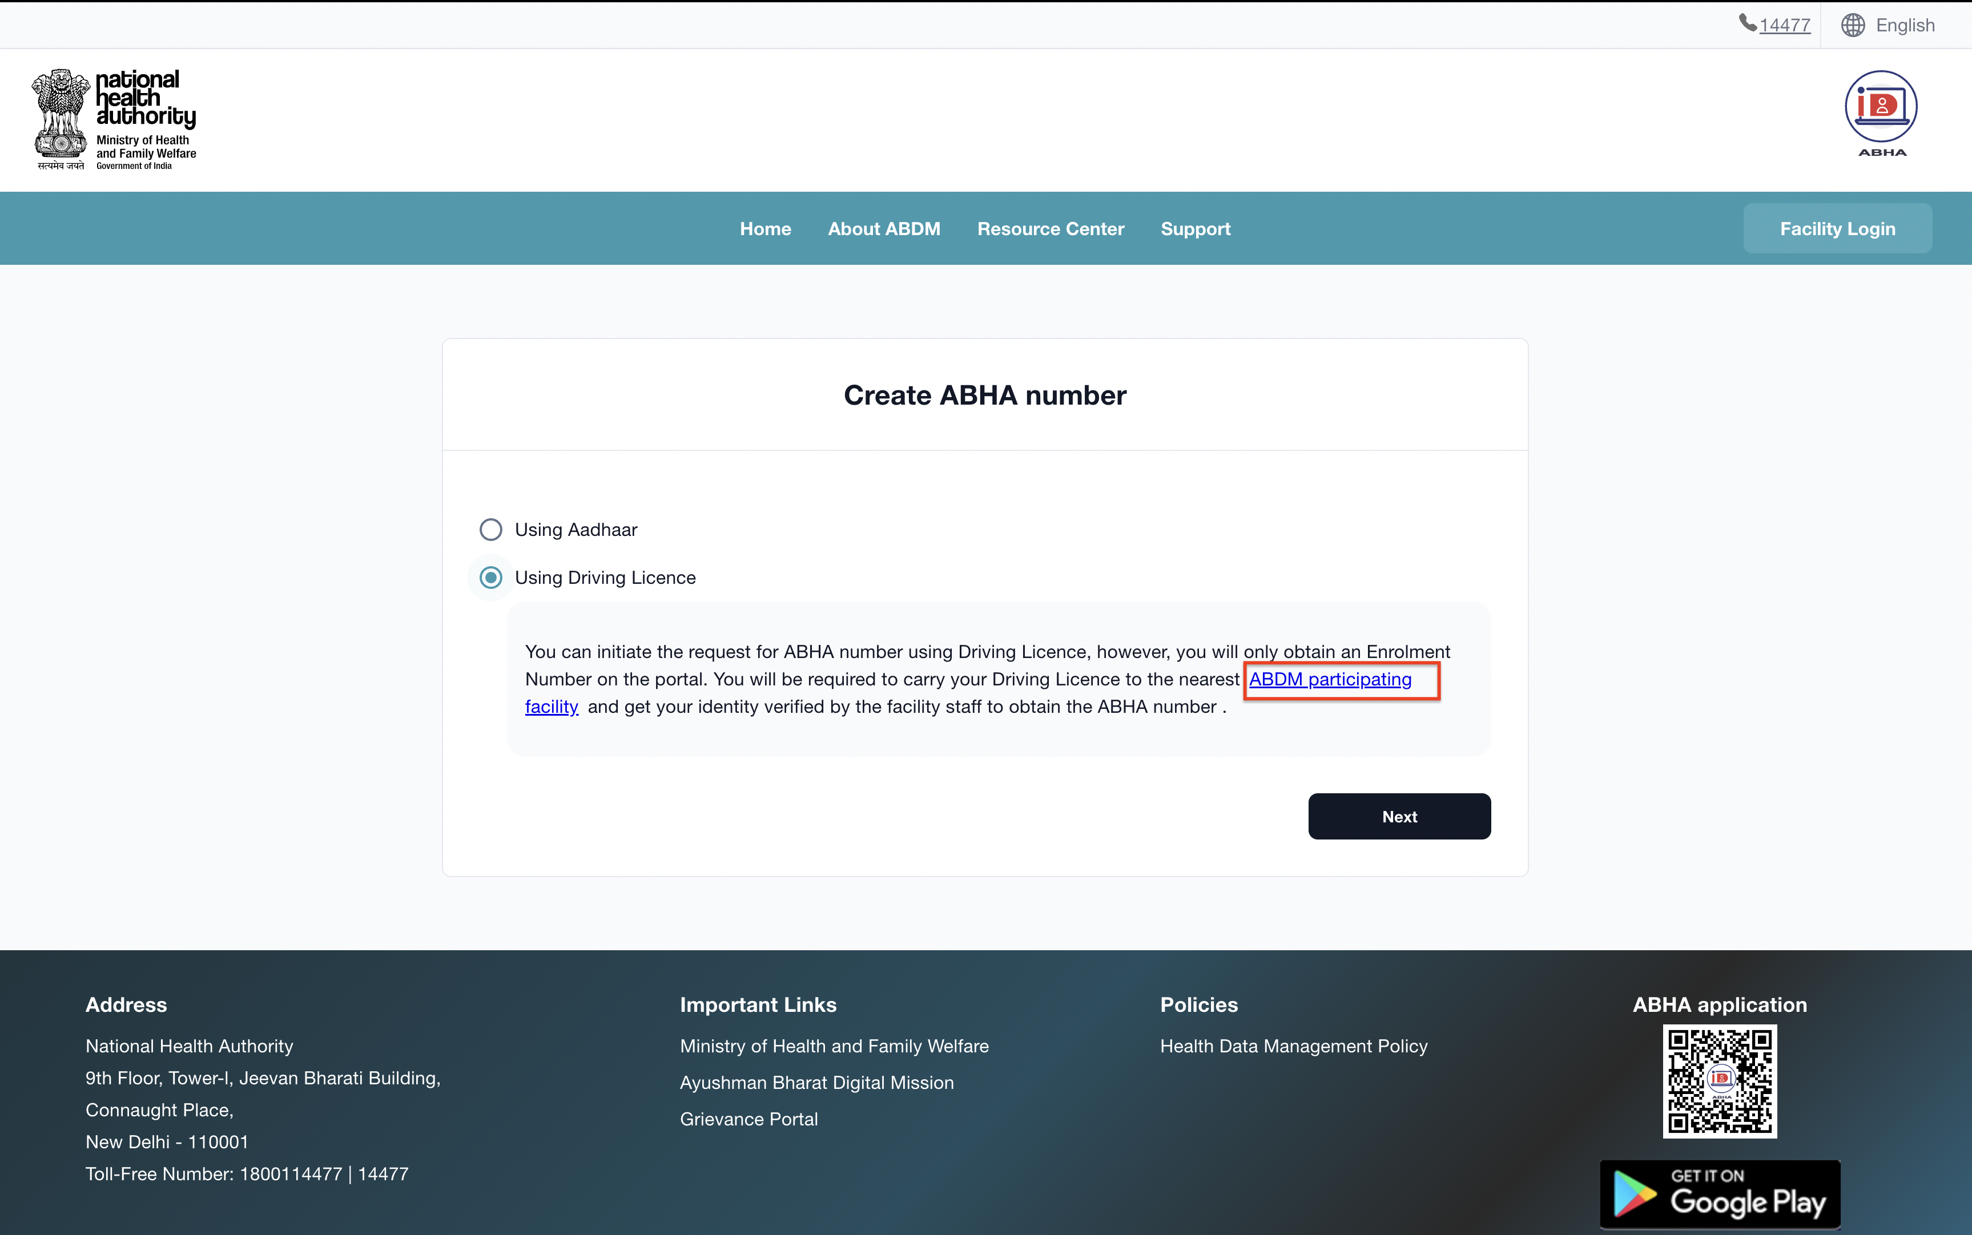
Task: Open the Resource Center menu item
Action: (1050, 228)
